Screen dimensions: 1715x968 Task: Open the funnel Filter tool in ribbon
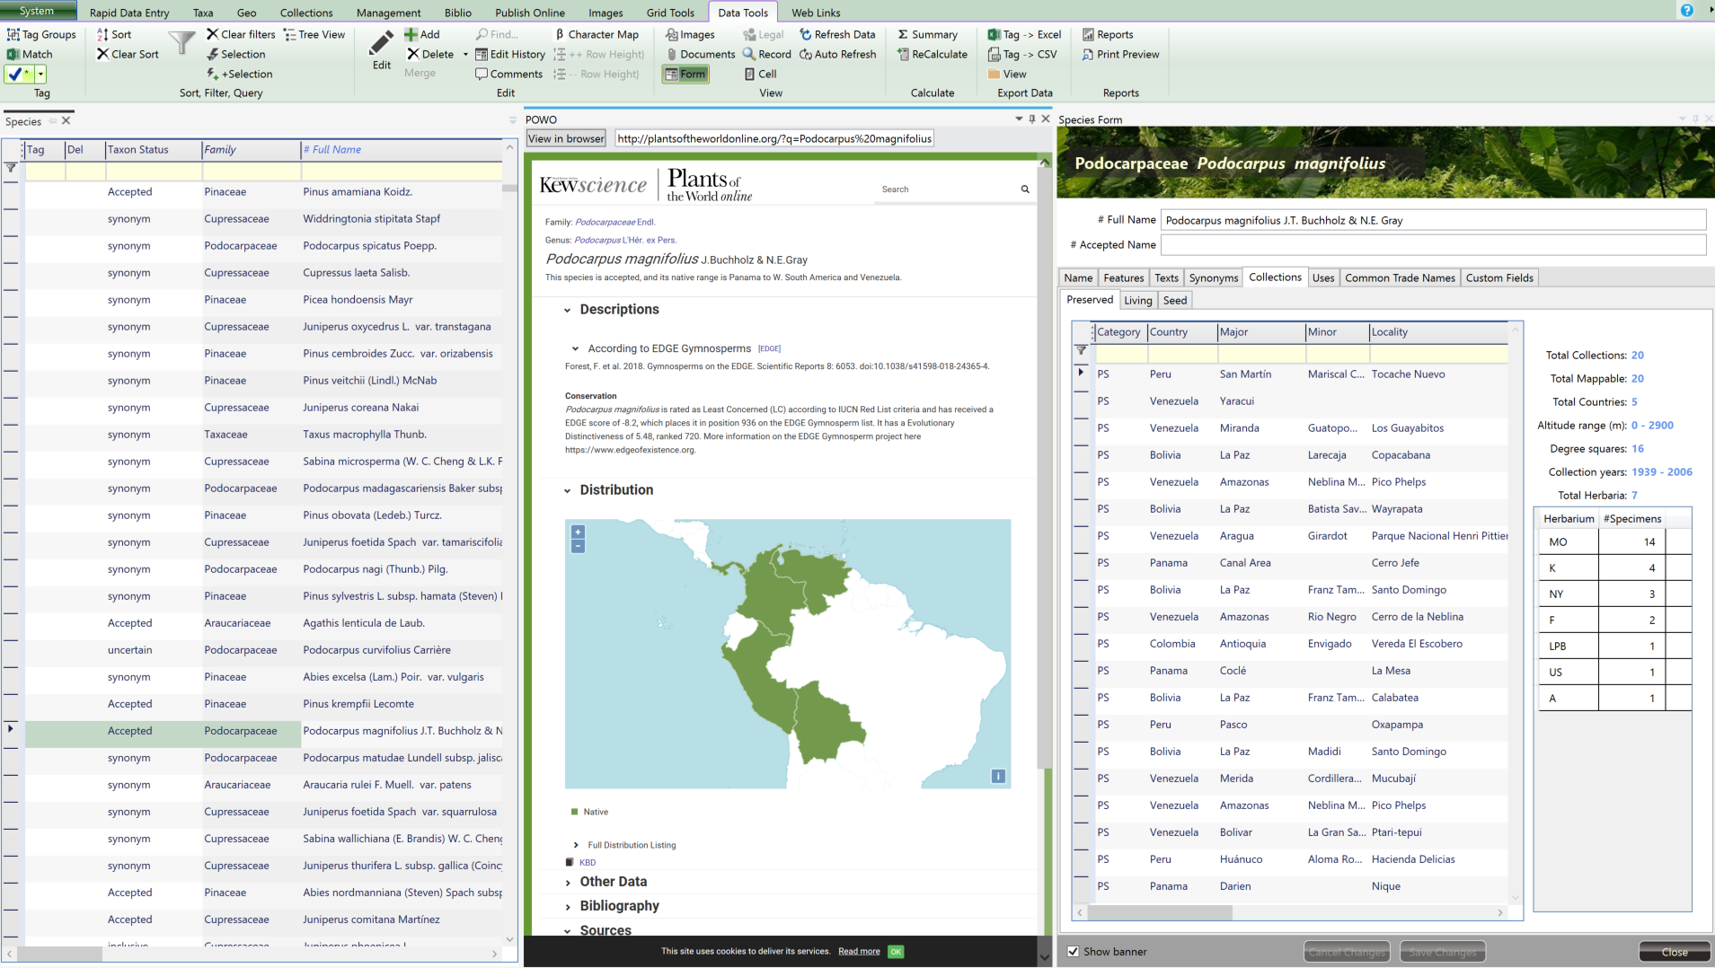click(181, 43)
